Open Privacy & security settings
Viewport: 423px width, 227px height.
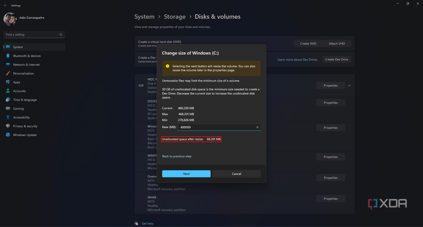coord(25,126)
